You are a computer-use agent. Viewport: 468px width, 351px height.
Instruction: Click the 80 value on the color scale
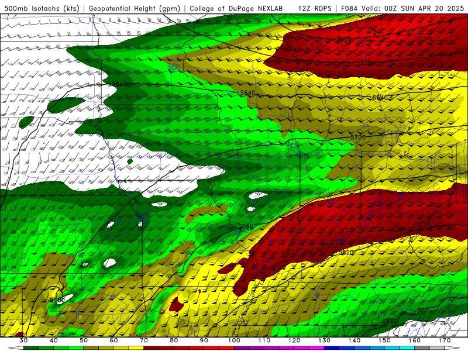click(x=174, y=340)
